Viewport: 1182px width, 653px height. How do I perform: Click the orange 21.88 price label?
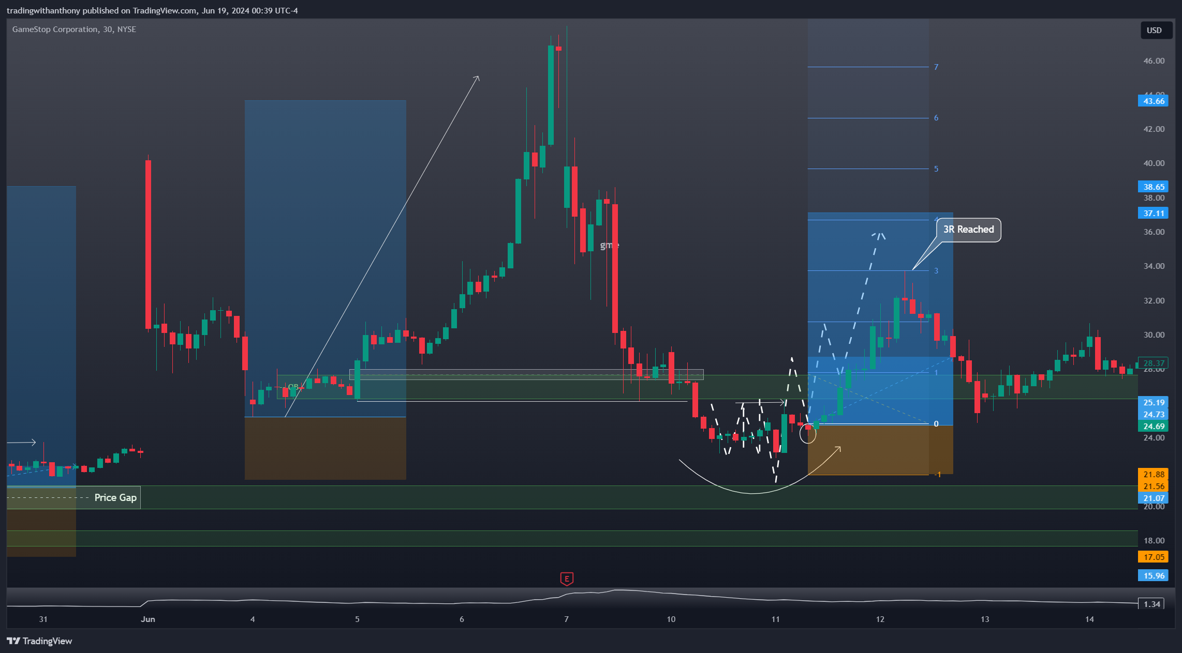1153,474
